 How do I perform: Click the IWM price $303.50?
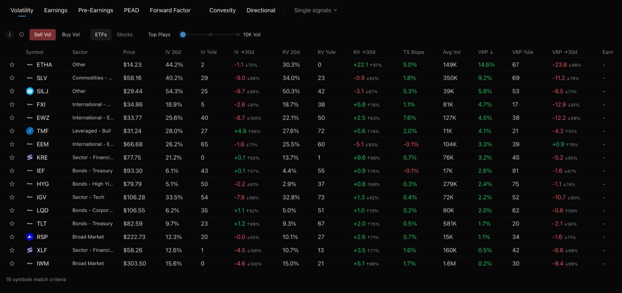[x=135, y=264]
